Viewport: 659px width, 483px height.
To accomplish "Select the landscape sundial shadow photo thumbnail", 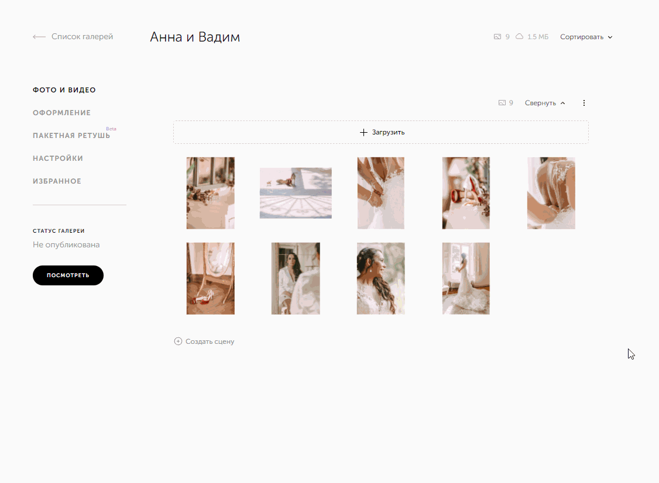I will tap(296, 193).
